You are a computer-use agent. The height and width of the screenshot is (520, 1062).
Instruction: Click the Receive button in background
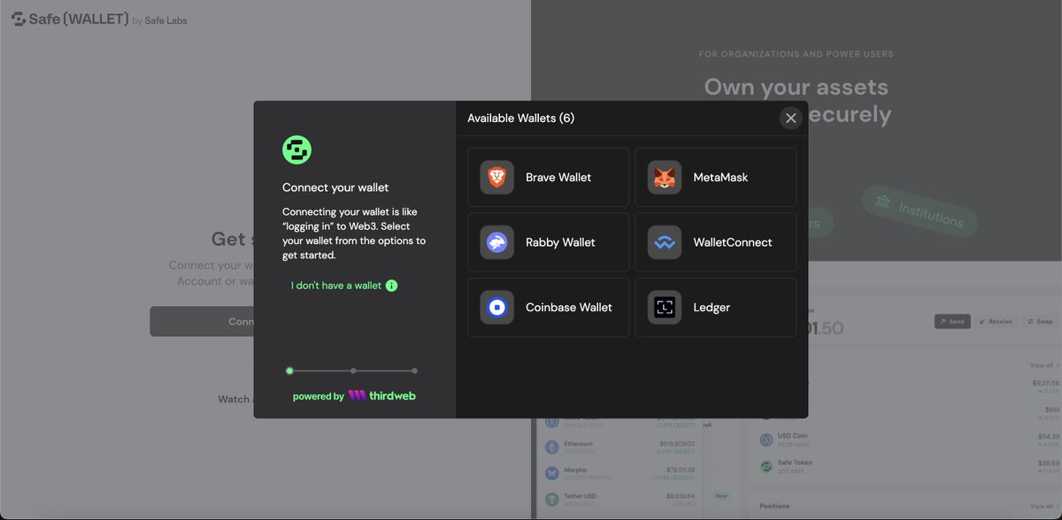(x=995, y=322)
